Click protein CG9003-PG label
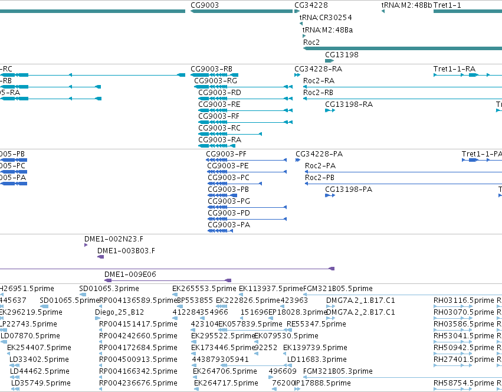The image size is (502, 392). (x=229, y=202)
